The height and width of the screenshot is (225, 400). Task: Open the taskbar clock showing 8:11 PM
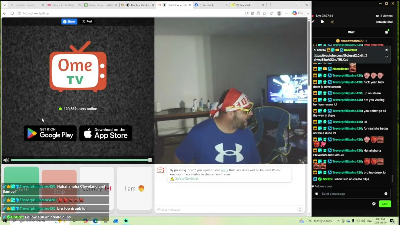(x=380, y=221)
